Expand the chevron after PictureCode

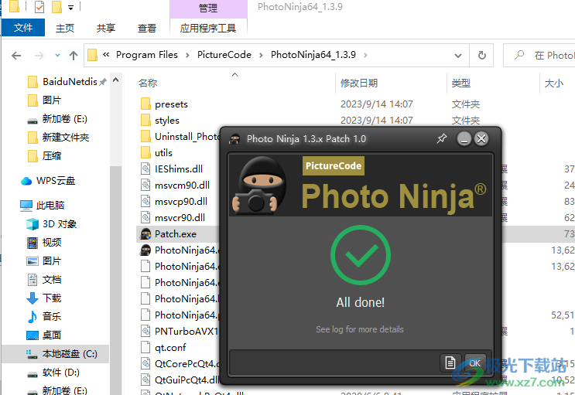[261, 56]
